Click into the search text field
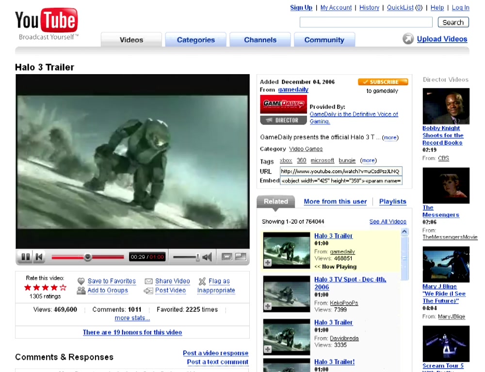The image size is (485, 372). pyautogui.click(x=366, y=22)
